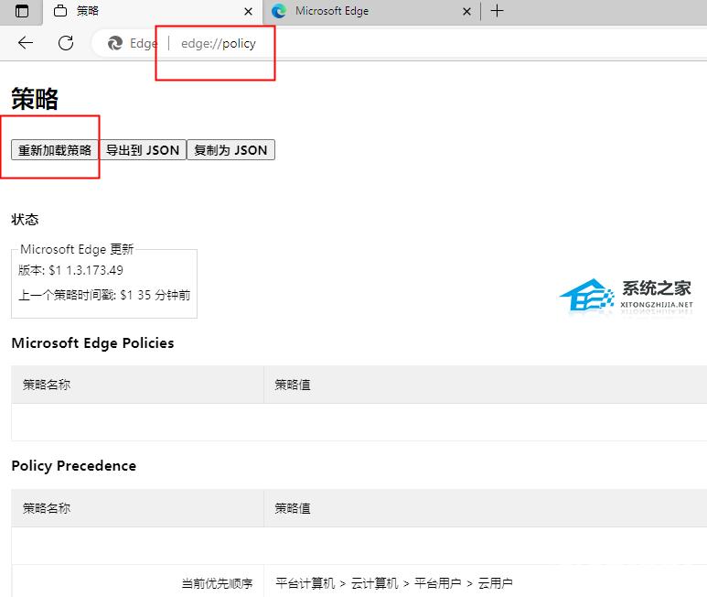Click 策略名称 header under Microsoft Edge Policies
Screen dimensions: 707x597
click(x=47, y=385)
